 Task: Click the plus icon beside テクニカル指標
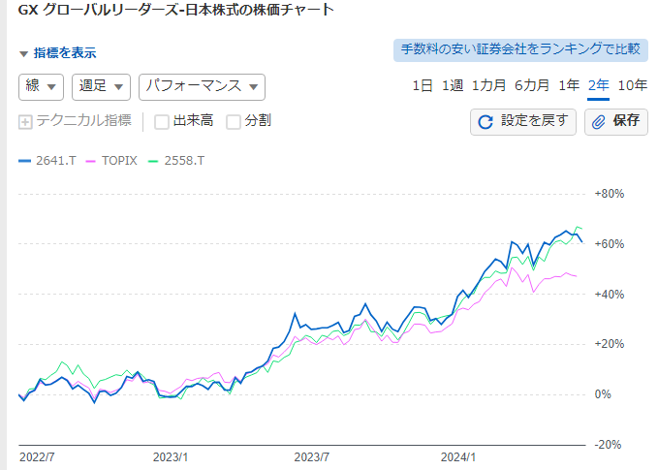26,122
